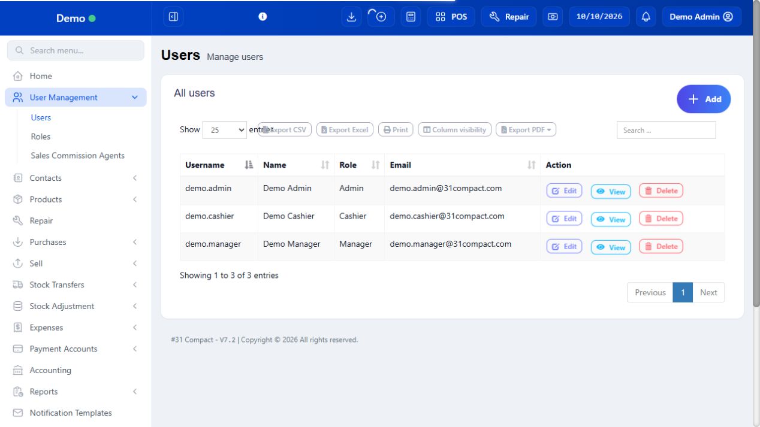Sort by the Role column
This screenshot has height=427, width=760.
point(360,165)
